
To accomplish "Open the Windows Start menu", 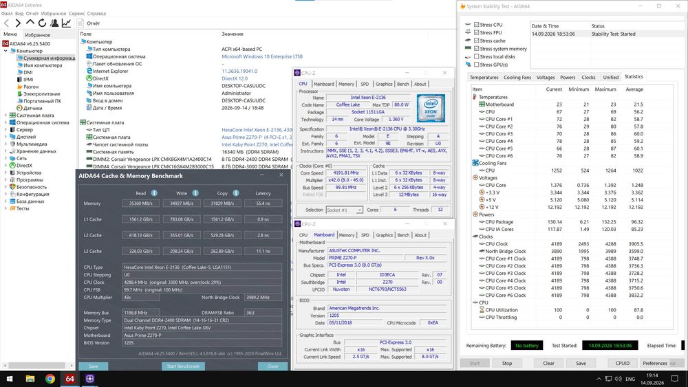I will point(9,379).
